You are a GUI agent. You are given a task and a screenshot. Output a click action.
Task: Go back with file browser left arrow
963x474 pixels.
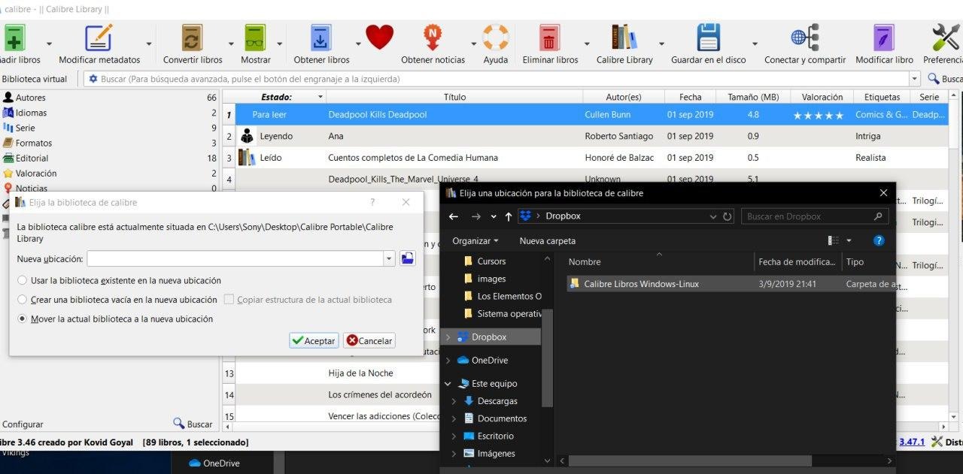point(454,216)
